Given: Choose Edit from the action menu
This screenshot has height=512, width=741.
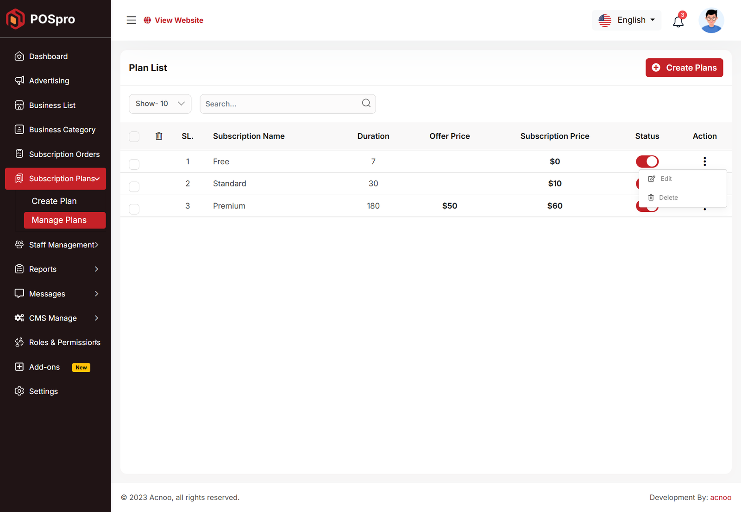Looking at the screenshot, I should click(x=666, y=179).
